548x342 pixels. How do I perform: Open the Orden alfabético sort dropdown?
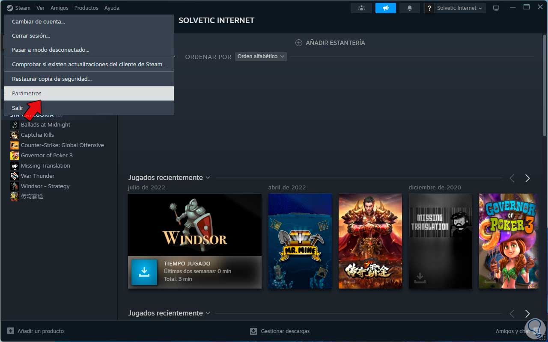[261, 56]
